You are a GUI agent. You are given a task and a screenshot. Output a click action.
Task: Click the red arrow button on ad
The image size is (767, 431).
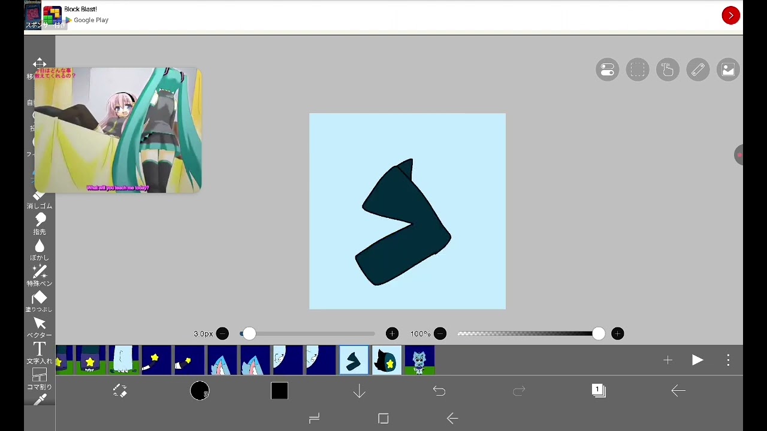coord(730,16)
